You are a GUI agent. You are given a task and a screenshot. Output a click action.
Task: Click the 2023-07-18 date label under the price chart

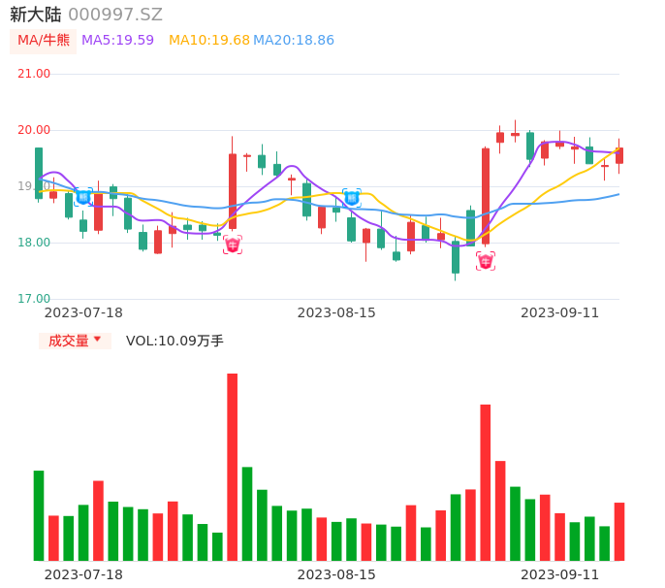(83, 312)
